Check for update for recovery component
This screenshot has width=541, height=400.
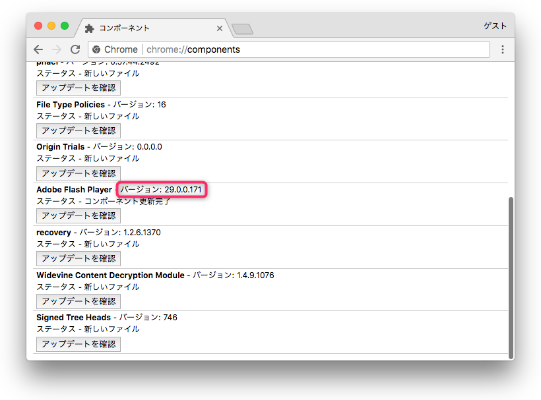[x=79, y=258]
